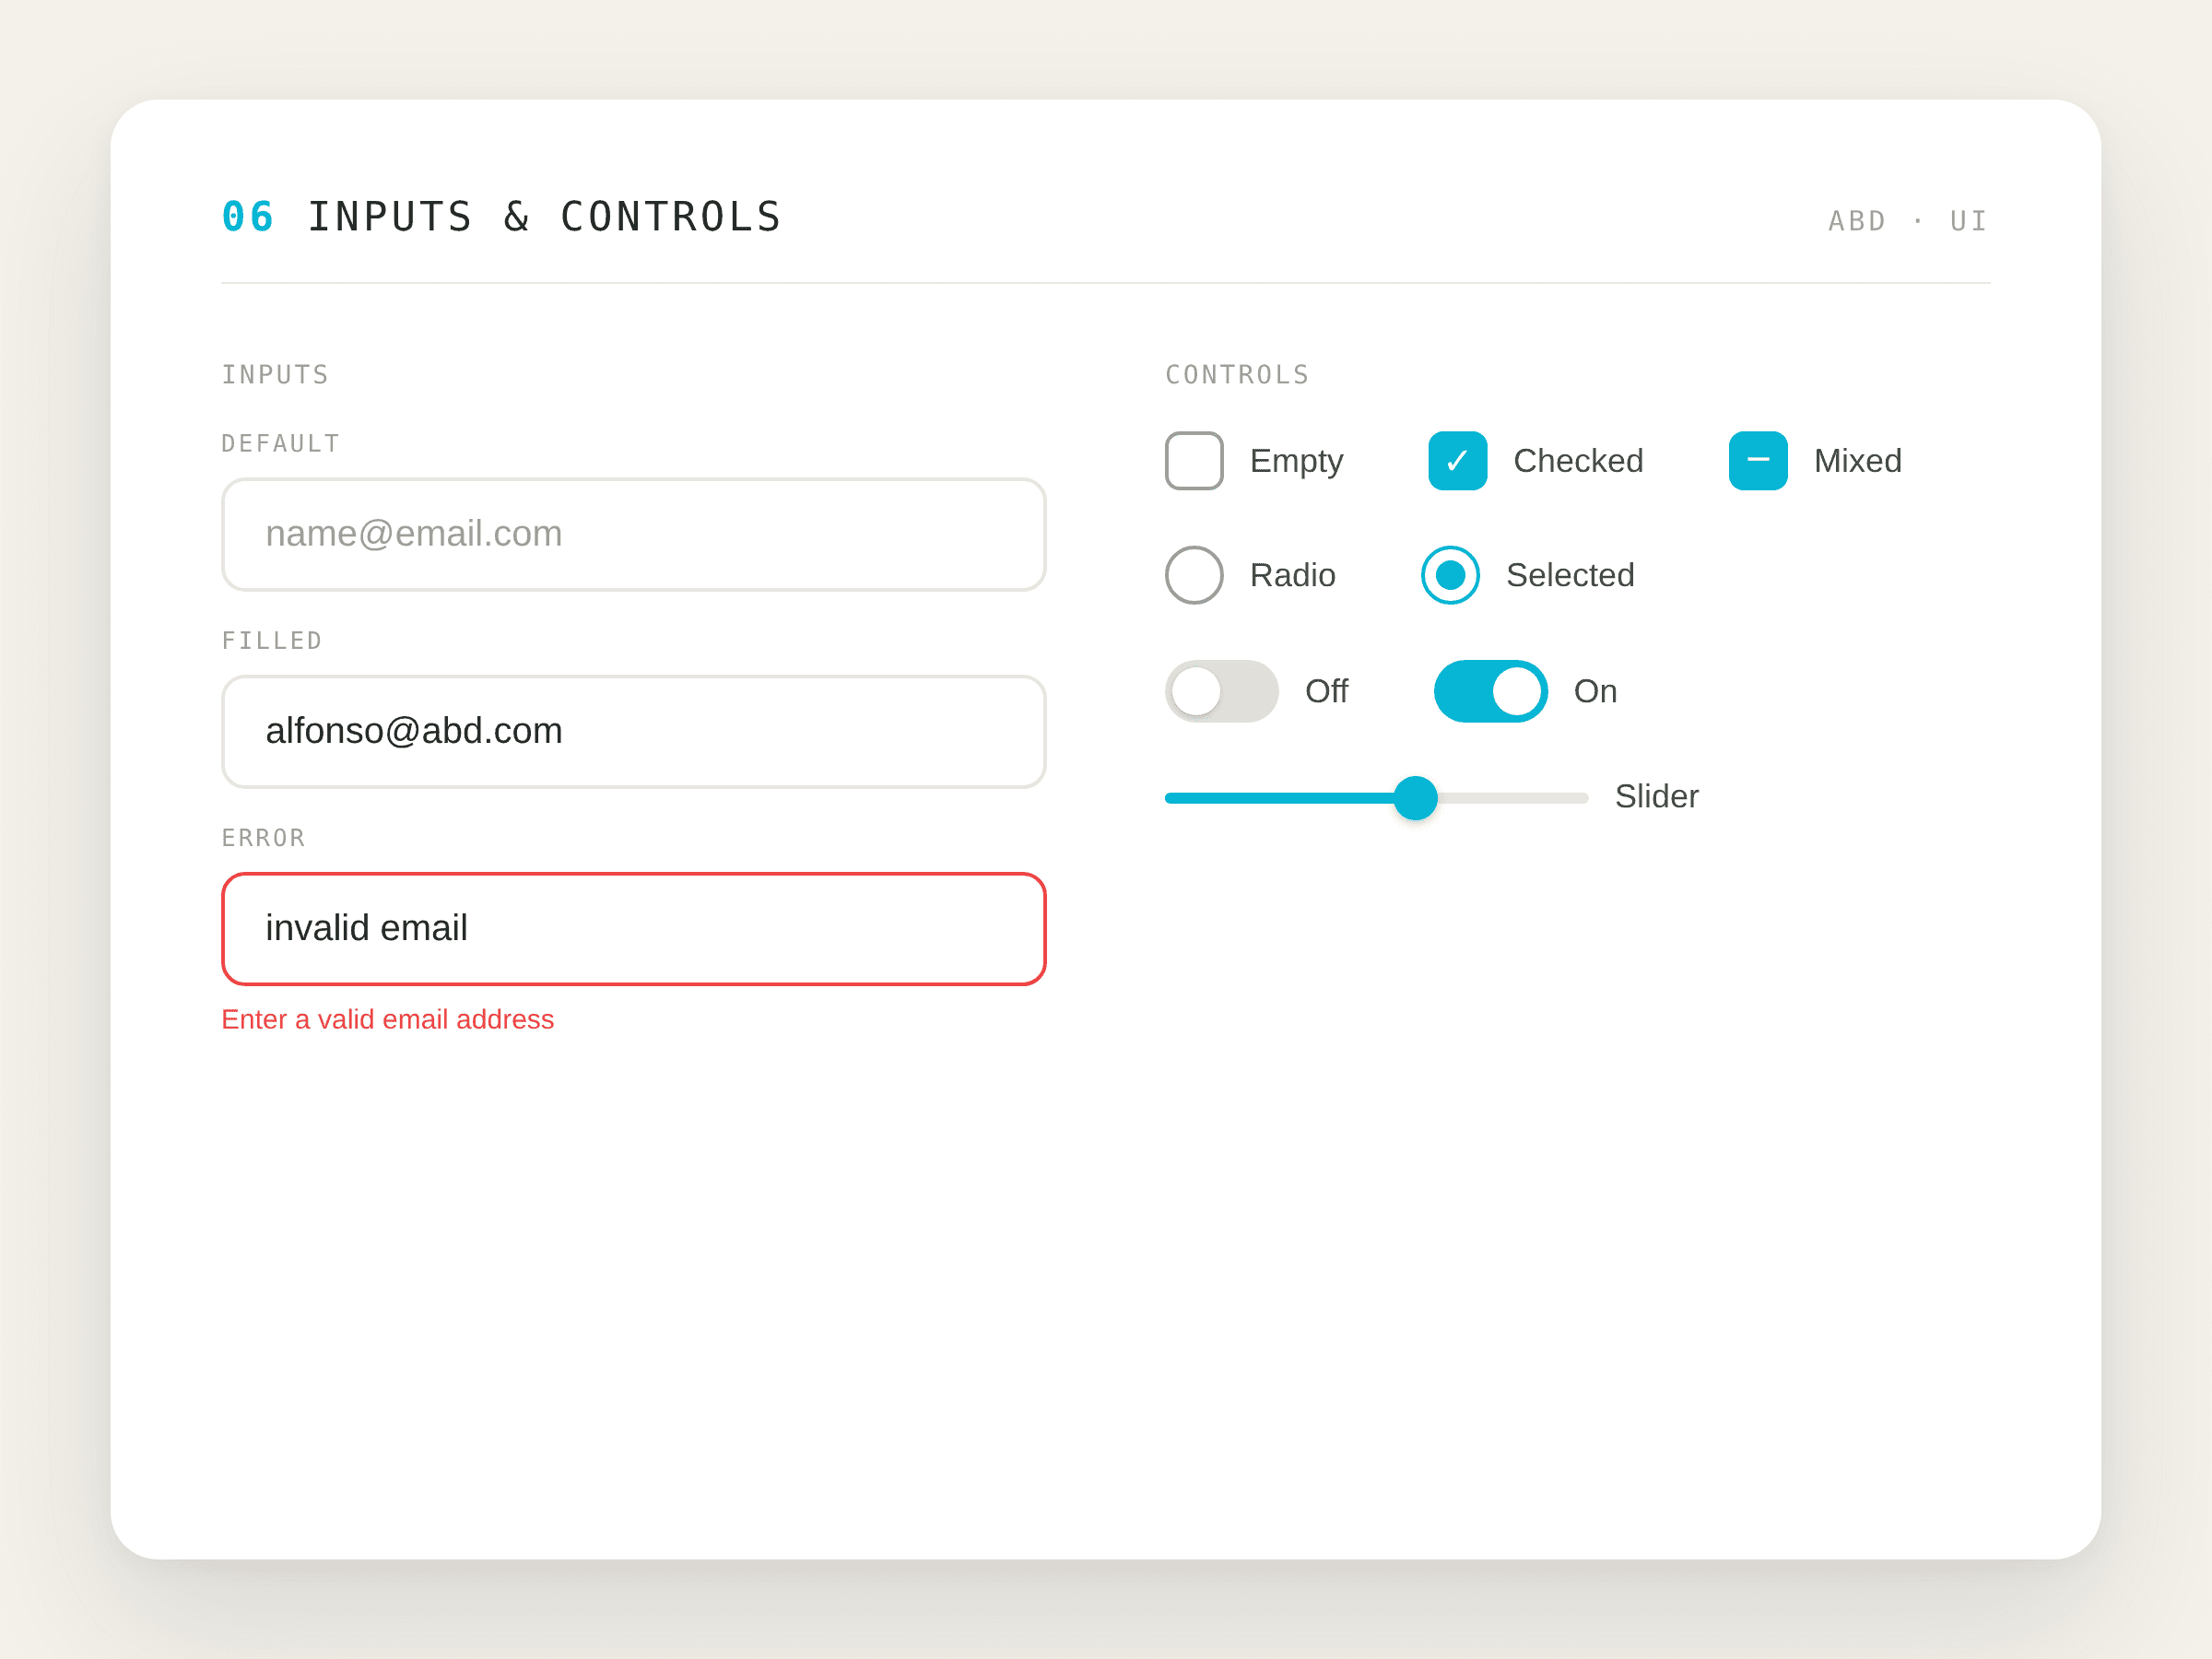Turn on the Off toggle switch
Screen dimensions: 2212x1659
point(1222,691)
